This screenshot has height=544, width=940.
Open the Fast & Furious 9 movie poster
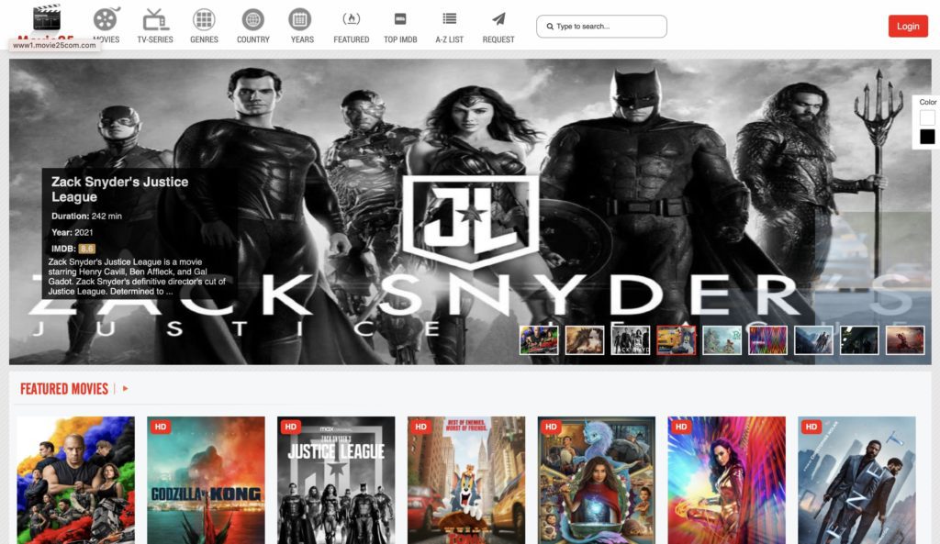[75, 480]
